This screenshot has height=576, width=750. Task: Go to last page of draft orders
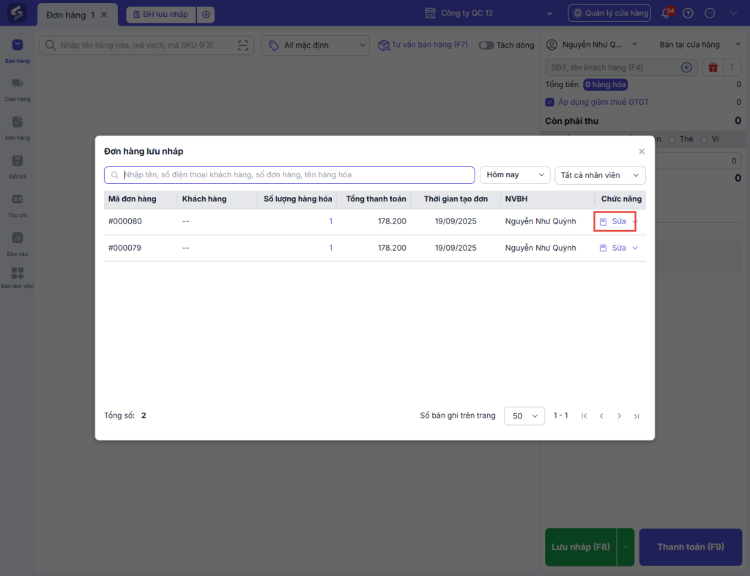[x=636, y=416]
